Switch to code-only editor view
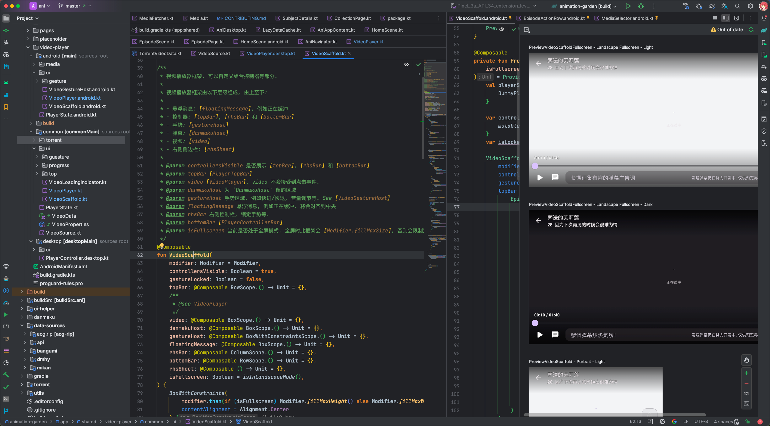The image size is (770, 426). 715,18
